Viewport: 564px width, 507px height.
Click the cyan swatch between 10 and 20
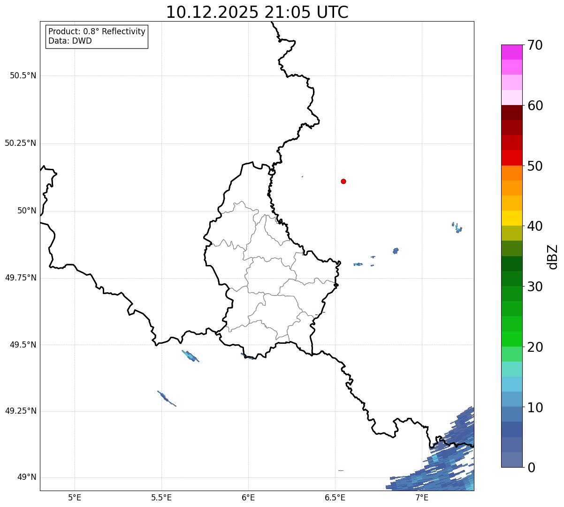[x=511, y=384]
